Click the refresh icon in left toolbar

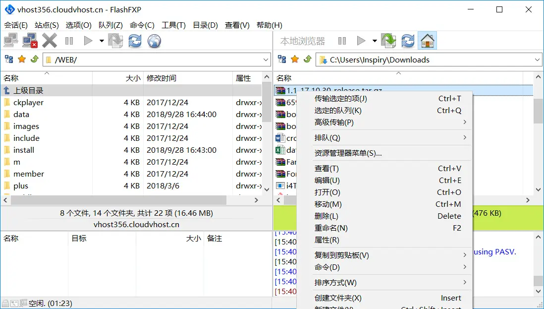pyautogui.click(x=135, y=41)
